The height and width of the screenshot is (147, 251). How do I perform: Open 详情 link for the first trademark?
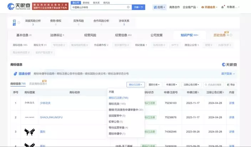[231, 103]
